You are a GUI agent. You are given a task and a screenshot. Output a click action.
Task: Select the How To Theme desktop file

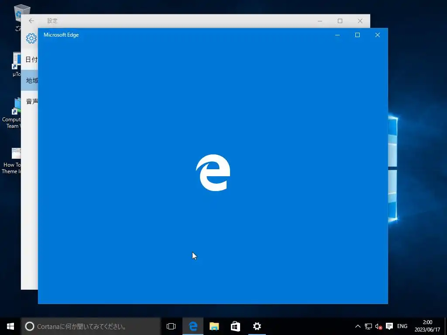(x=11, y=161)
